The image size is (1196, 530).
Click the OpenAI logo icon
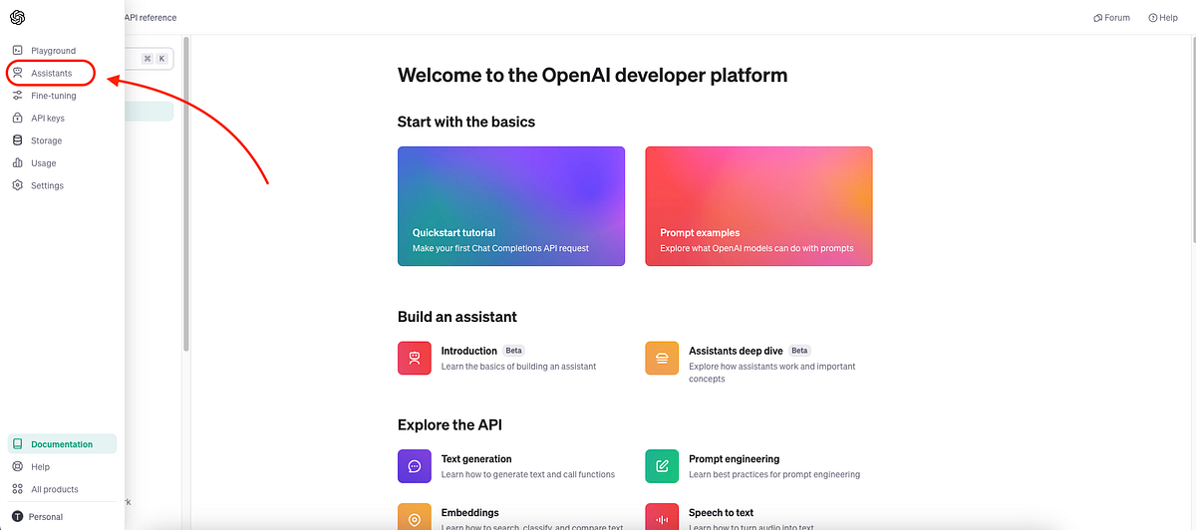tap(18, 18)
